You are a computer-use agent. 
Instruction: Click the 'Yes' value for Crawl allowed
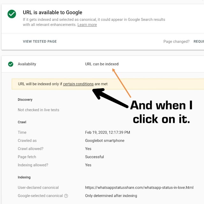88,149
